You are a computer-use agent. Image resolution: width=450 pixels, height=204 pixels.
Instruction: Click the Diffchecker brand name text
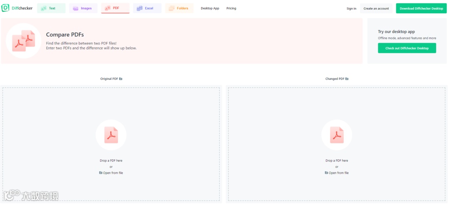pyautogui.click(x=22, y=8)
